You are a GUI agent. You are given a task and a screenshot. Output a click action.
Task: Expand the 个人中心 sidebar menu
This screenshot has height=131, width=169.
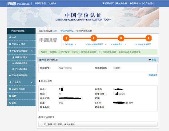32,82
